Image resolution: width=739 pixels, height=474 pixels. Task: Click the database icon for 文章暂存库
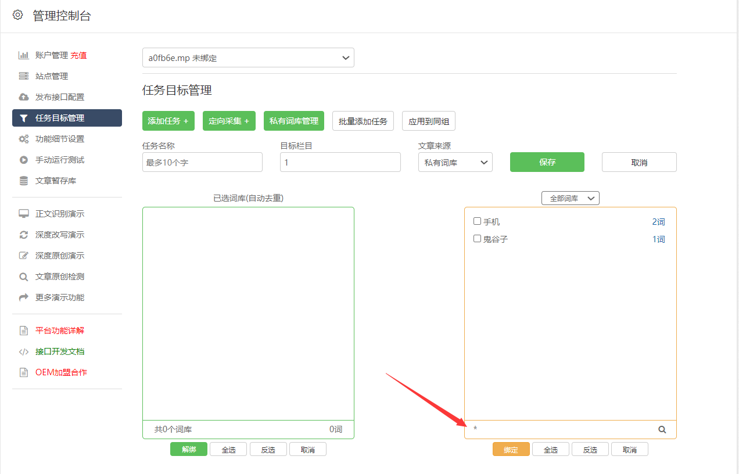coord(24,181)
